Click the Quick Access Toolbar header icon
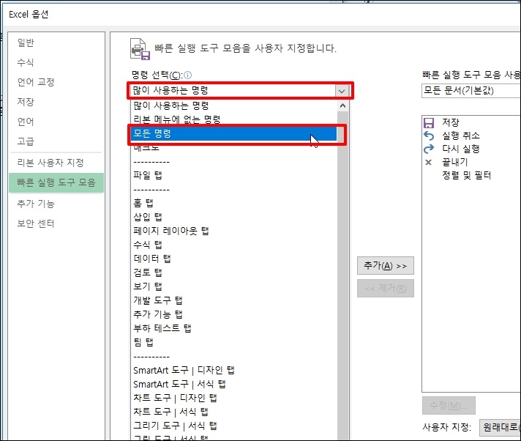Viewport: 521px width, 441px height. point(140,48)
